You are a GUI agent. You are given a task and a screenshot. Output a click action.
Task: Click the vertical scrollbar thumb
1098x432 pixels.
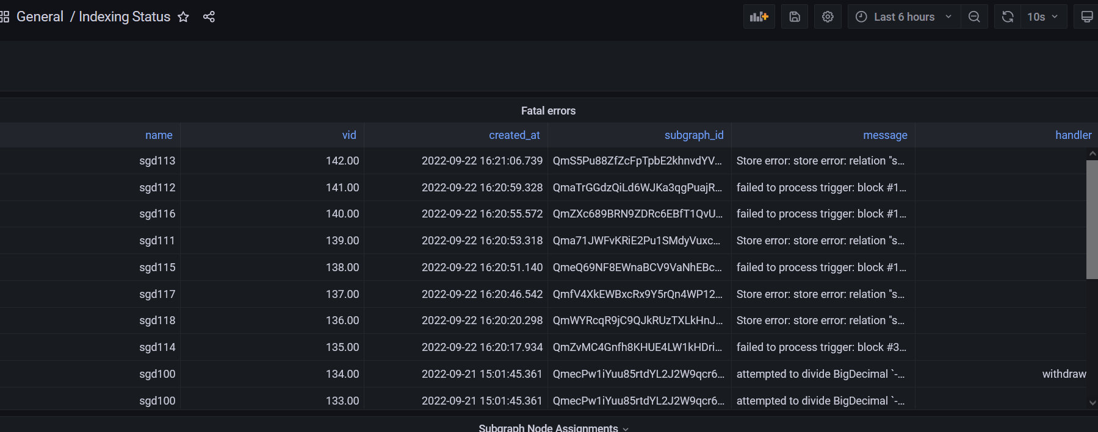pyautogui.click(x=1092, y=219)
